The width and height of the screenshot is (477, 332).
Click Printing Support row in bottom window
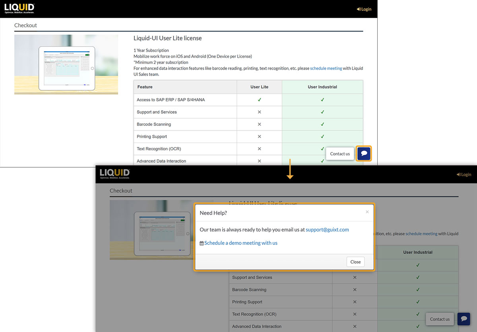(344, 302)
